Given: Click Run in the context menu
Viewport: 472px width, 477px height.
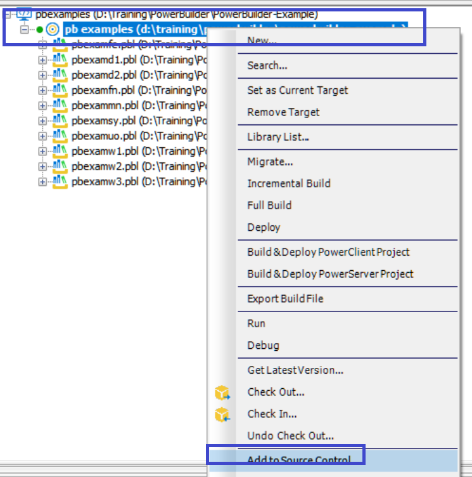Looking at the screenshot, I should tap(256, 323).
